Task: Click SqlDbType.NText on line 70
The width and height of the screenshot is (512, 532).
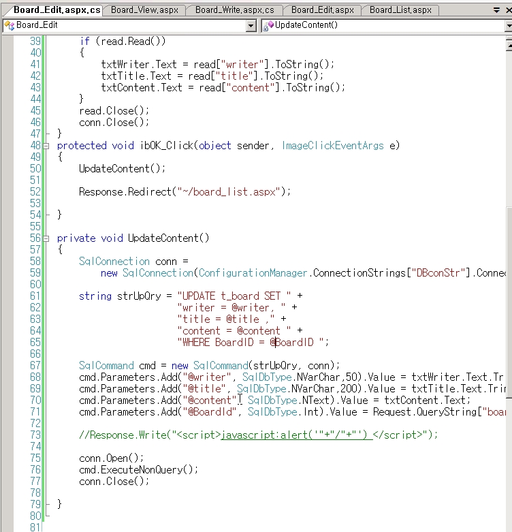Action: 288,401
